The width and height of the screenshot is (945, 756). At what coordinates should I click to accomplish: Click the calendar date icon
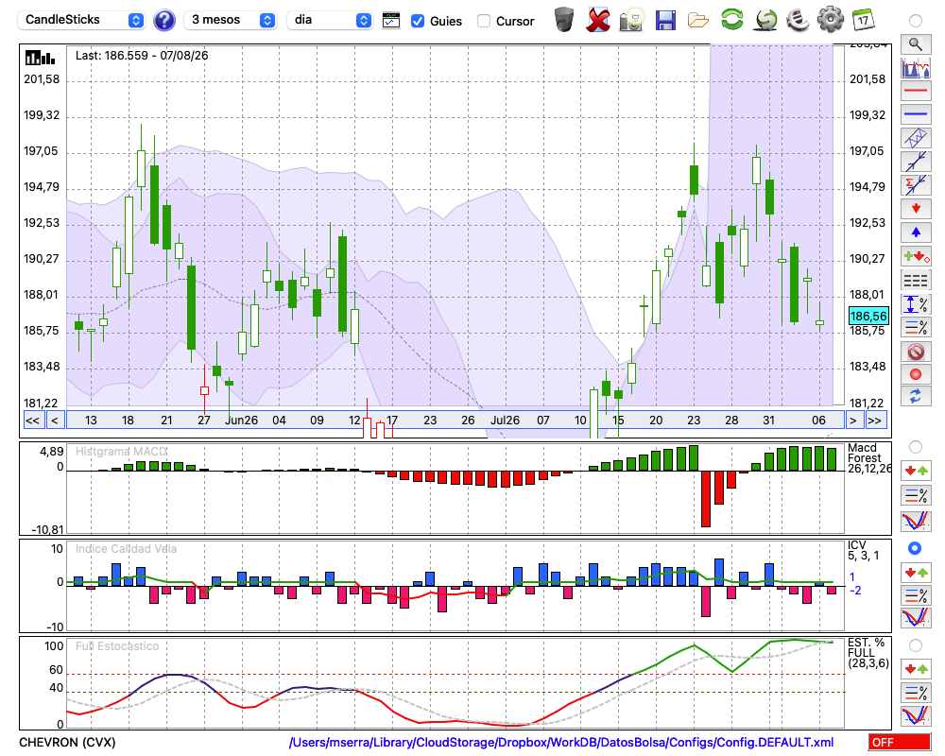(863, 20)
